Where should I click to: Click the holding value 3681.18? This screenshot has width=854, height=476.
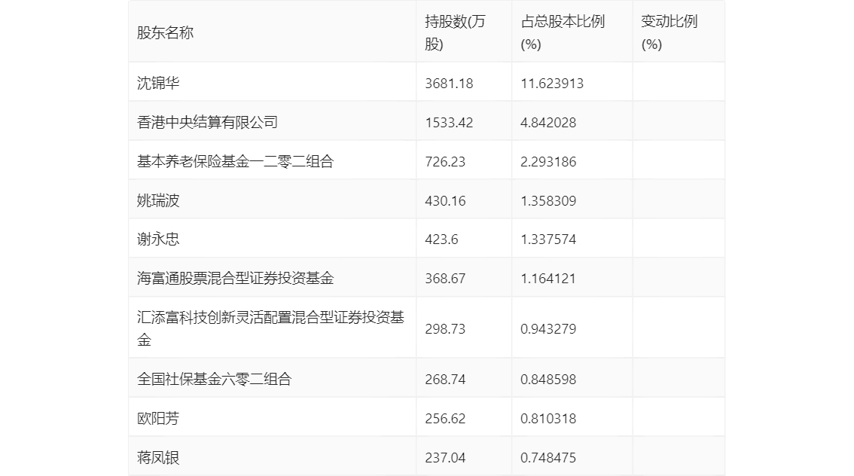click(449, 84)
